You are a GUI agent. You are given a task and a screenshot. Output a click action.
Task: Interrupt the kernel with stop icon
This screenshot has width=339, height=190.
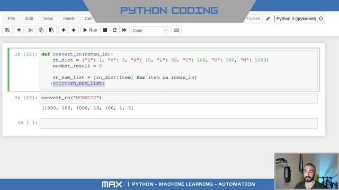click(105, 30)
